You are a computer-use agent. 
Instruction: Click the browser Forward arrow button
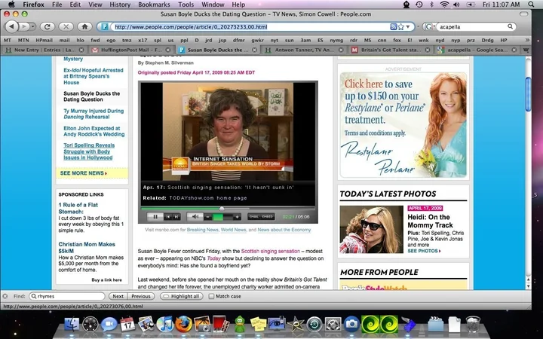(x=23, y=26)
